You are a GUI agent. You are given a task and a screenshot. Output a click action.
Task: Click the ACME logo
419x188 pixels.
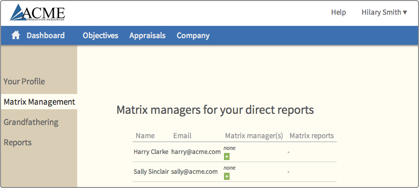tap(38, 13)
